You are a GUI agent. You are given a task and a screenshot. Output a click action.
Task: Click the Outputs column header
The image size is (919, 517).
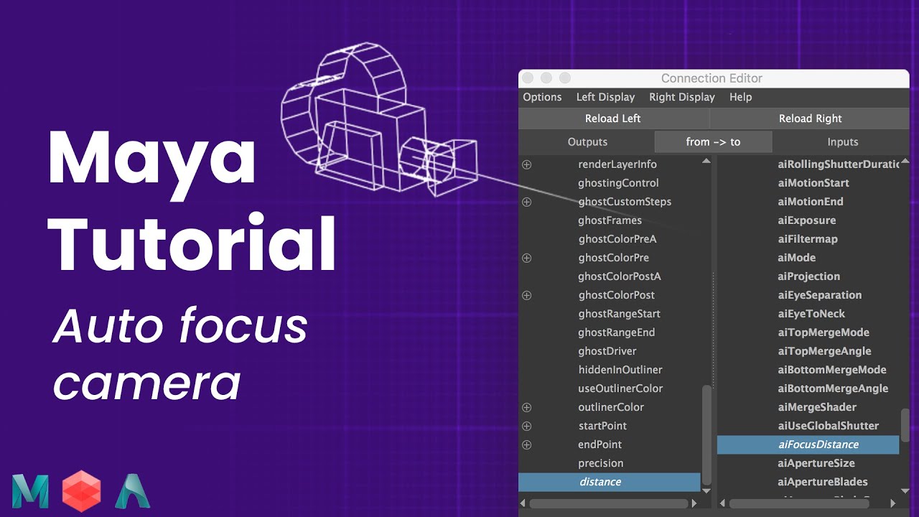587,141
